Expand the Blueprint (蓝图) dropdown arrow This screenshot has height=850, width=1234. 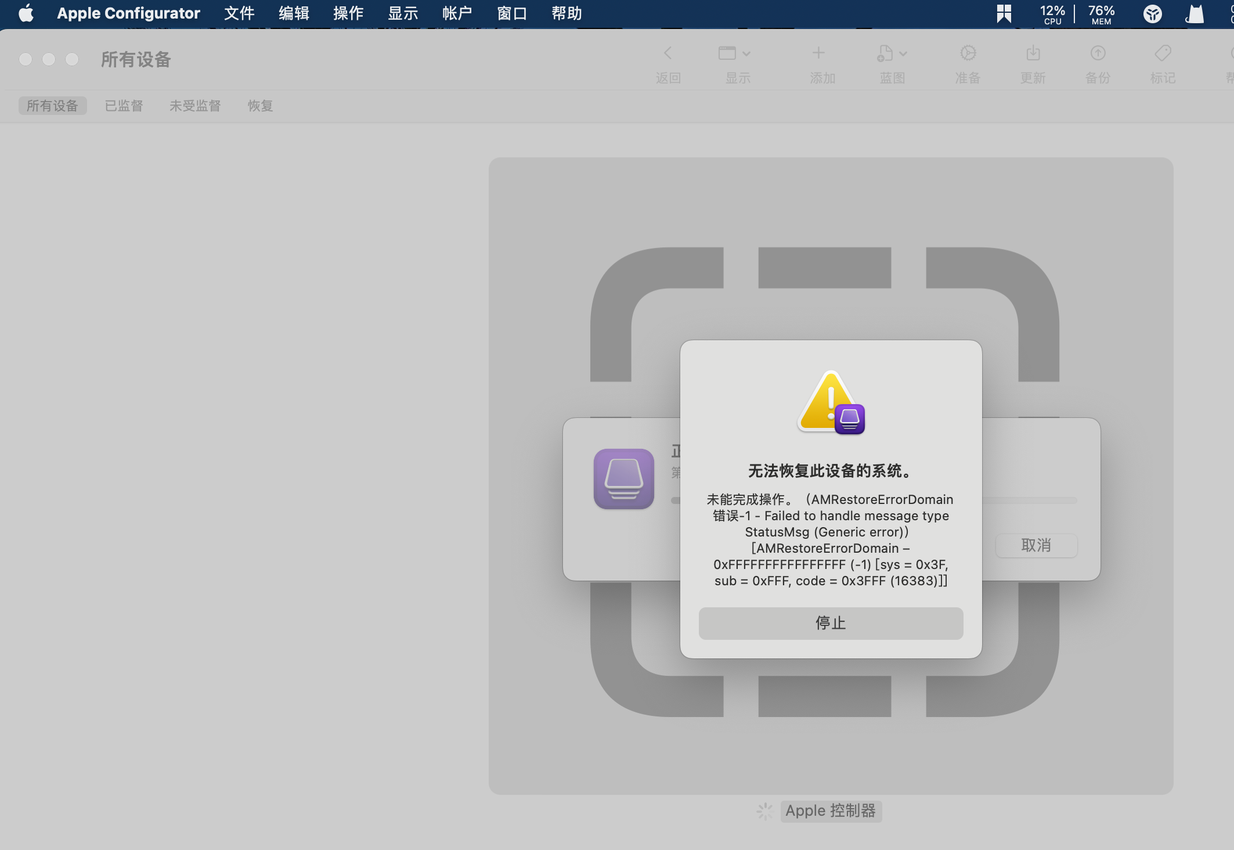click(903, 53)
